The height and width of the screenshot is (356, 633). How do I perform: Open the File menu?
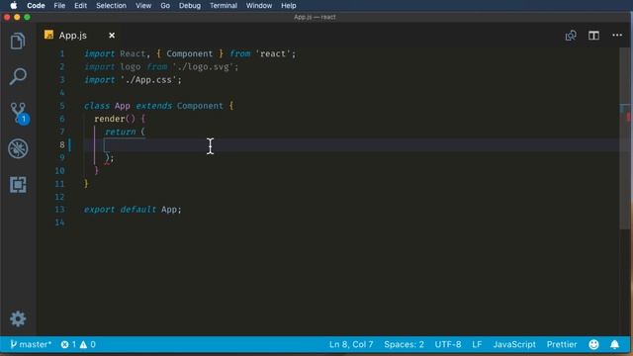59,5
